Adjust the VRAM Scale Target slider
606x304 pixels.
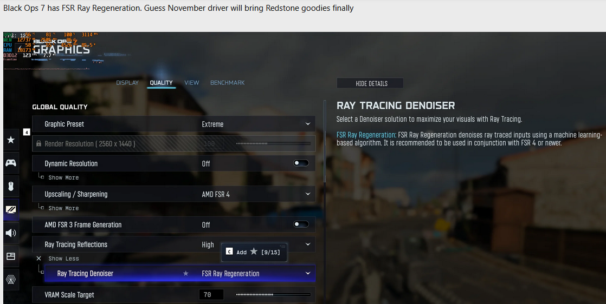point(273,295)
